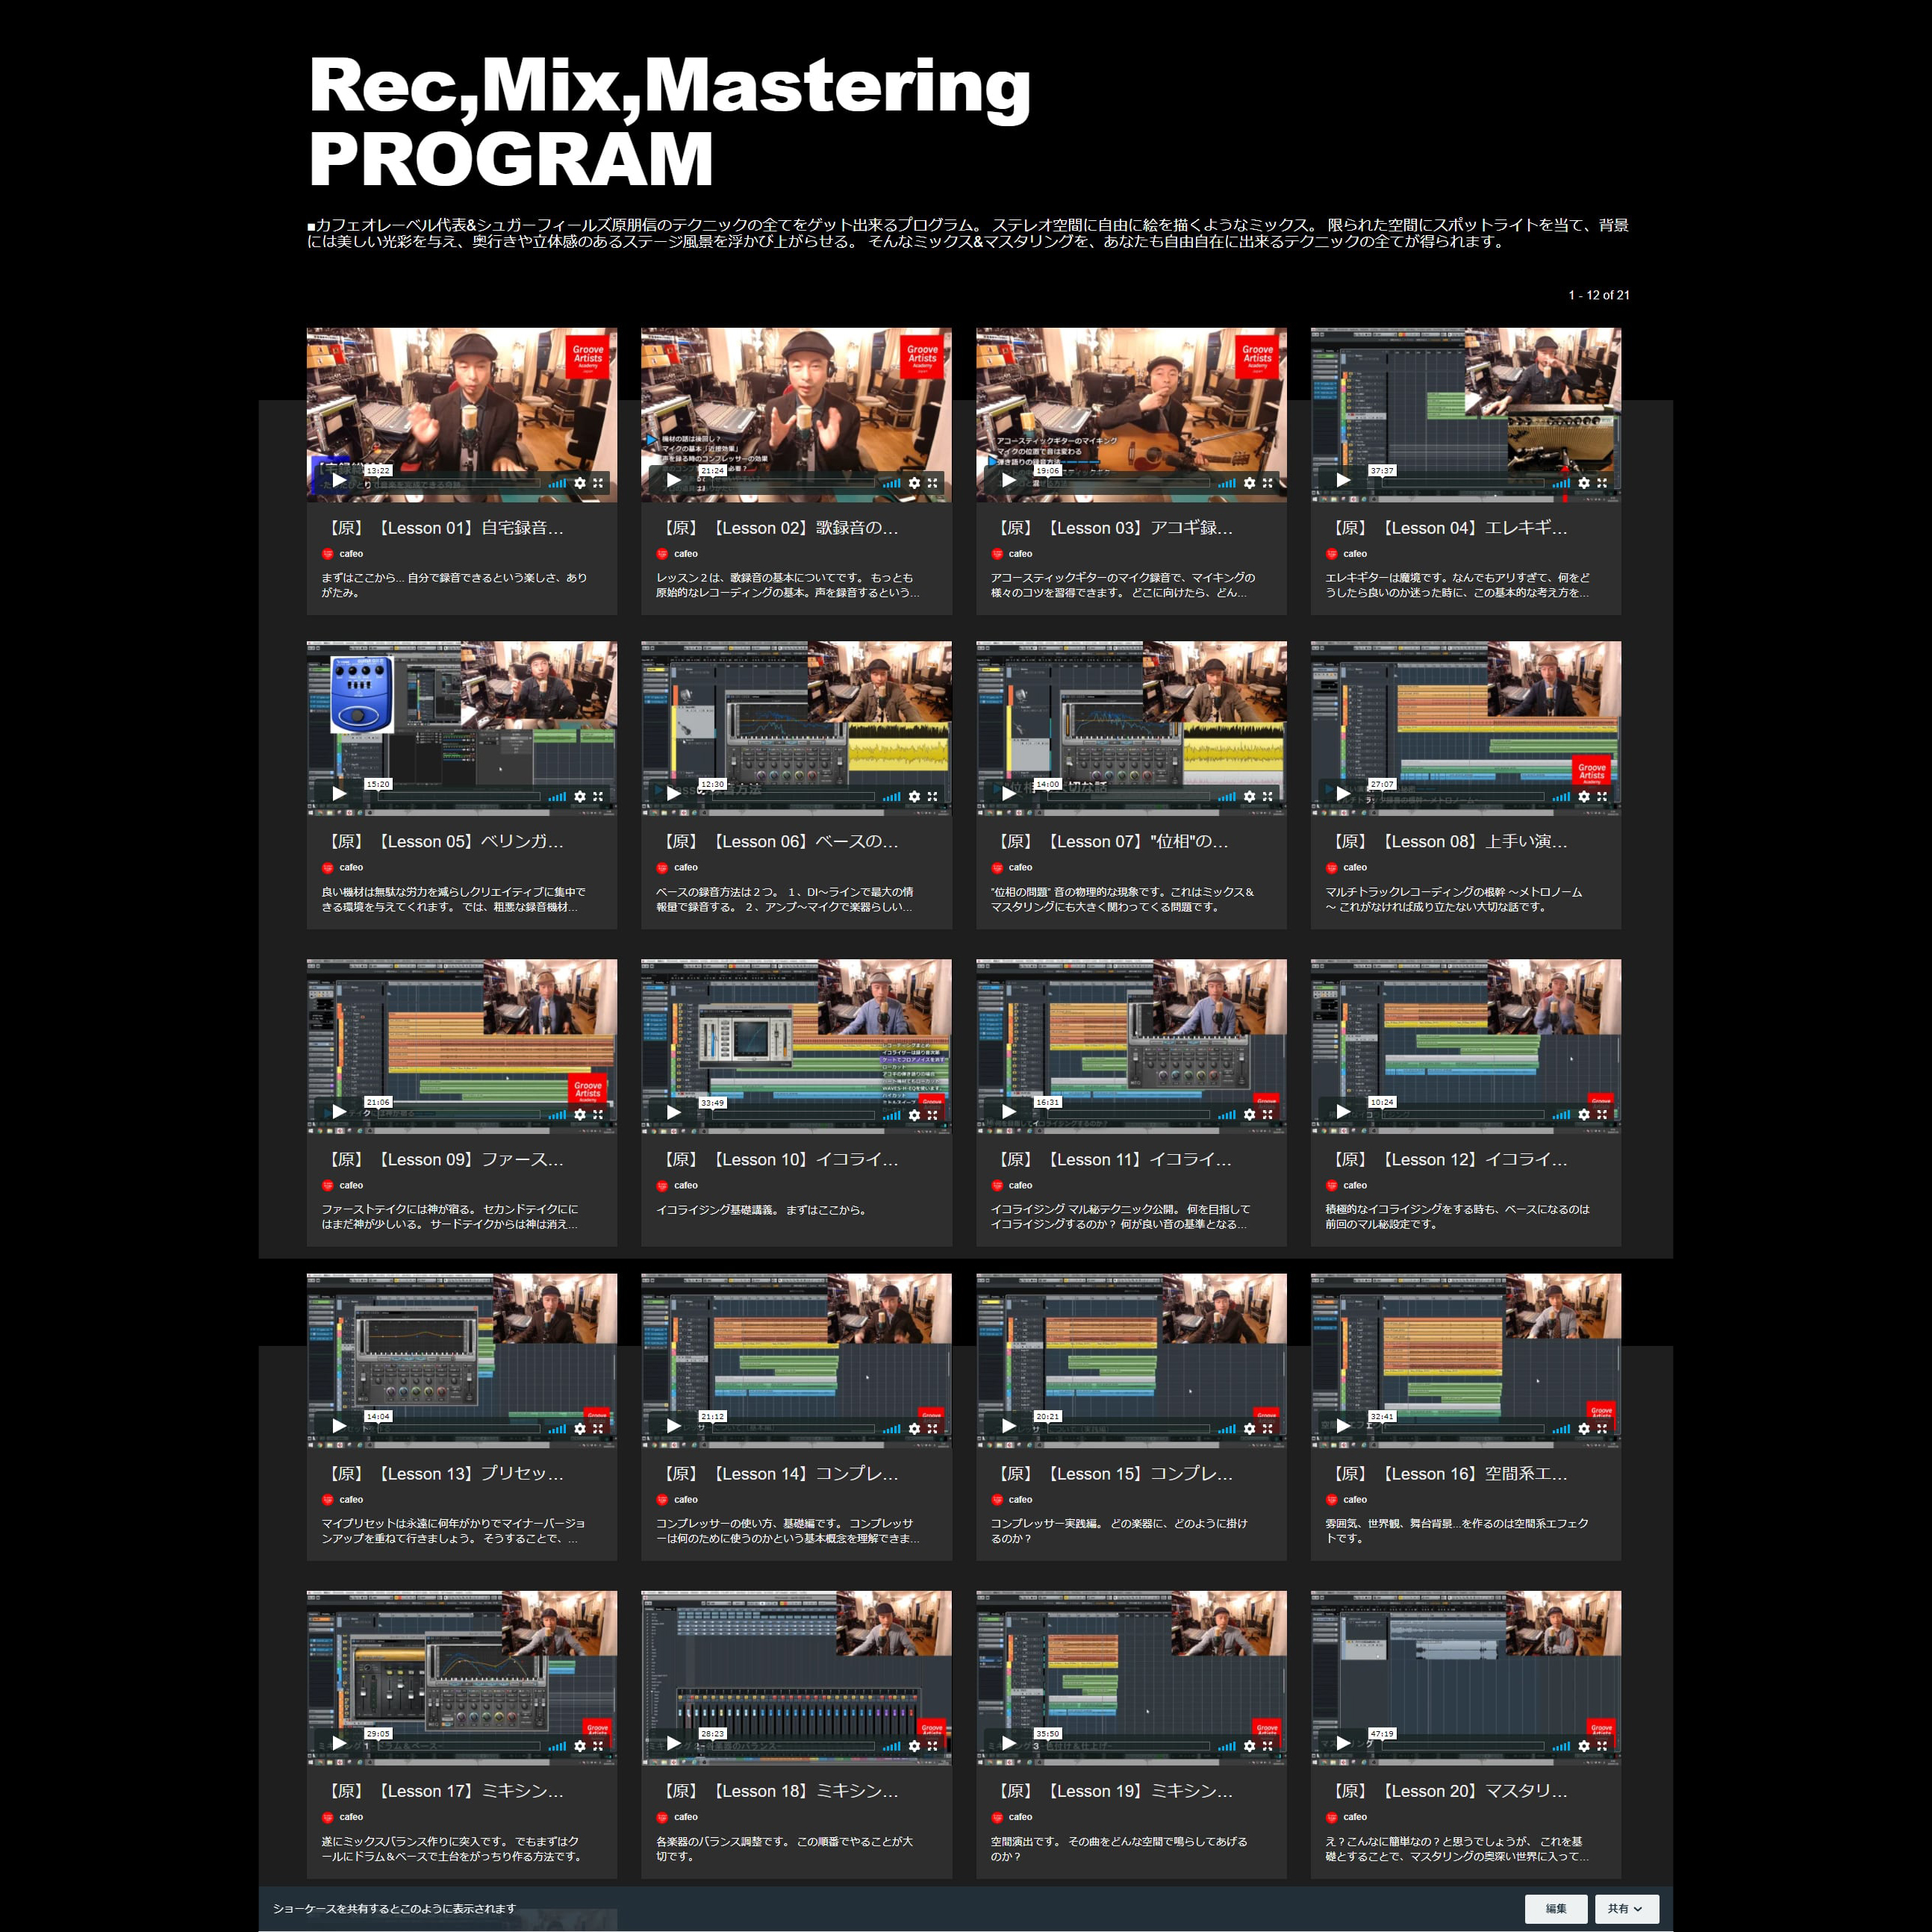Mute audio on the Lesson 13 player

click(x=556, y=1428)
